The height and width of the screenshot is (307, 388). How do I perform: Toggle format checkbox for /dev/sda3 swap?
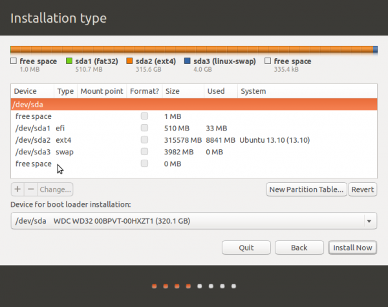(x=144, y=152)
